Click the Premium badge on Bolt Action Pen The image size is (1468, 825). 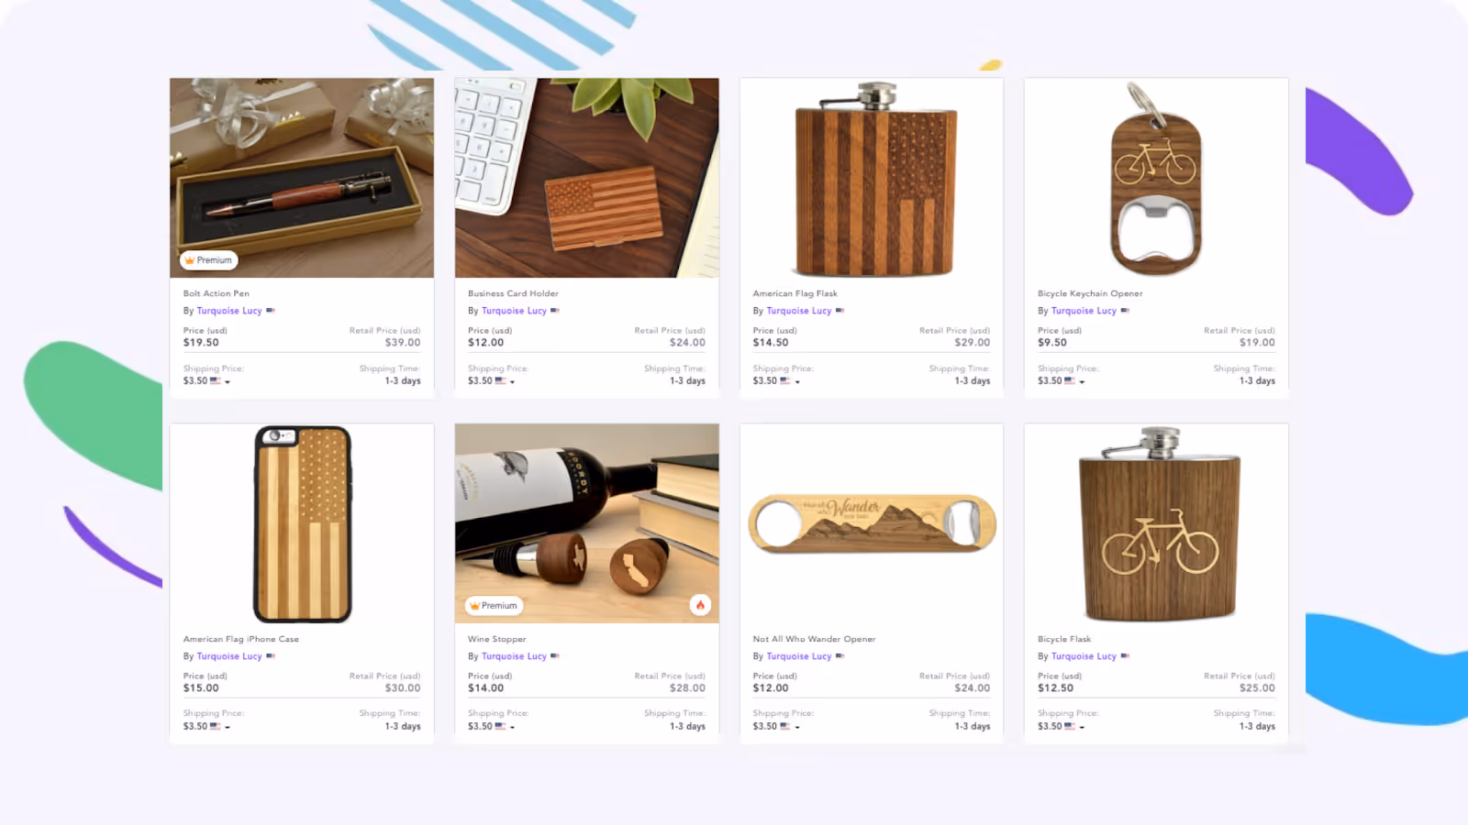(209, 260)
